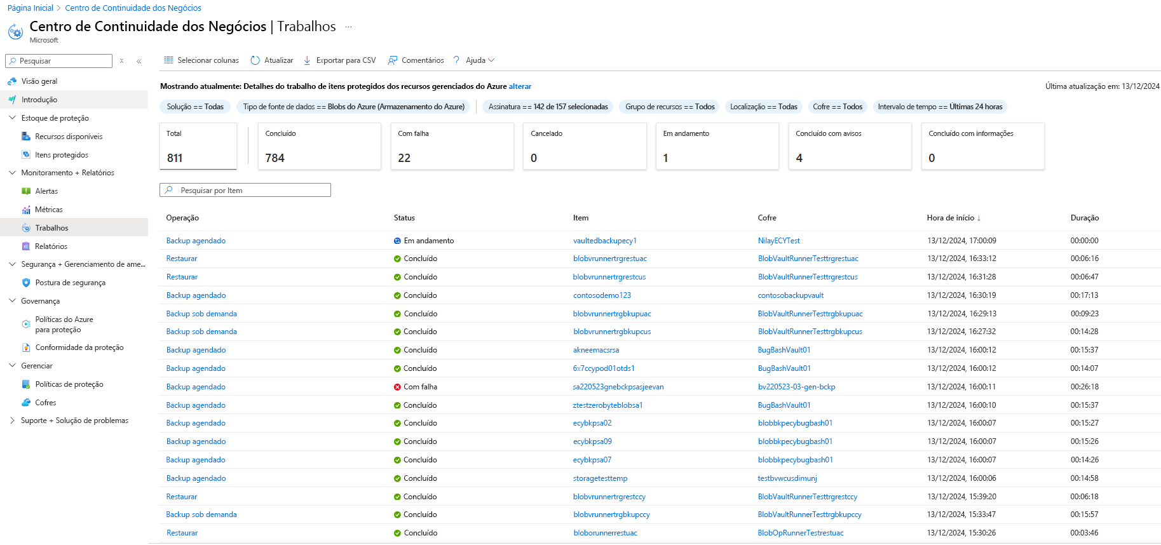Open the ellipsis more options in header
1161x545 pixels.
[x=348, y=27]
